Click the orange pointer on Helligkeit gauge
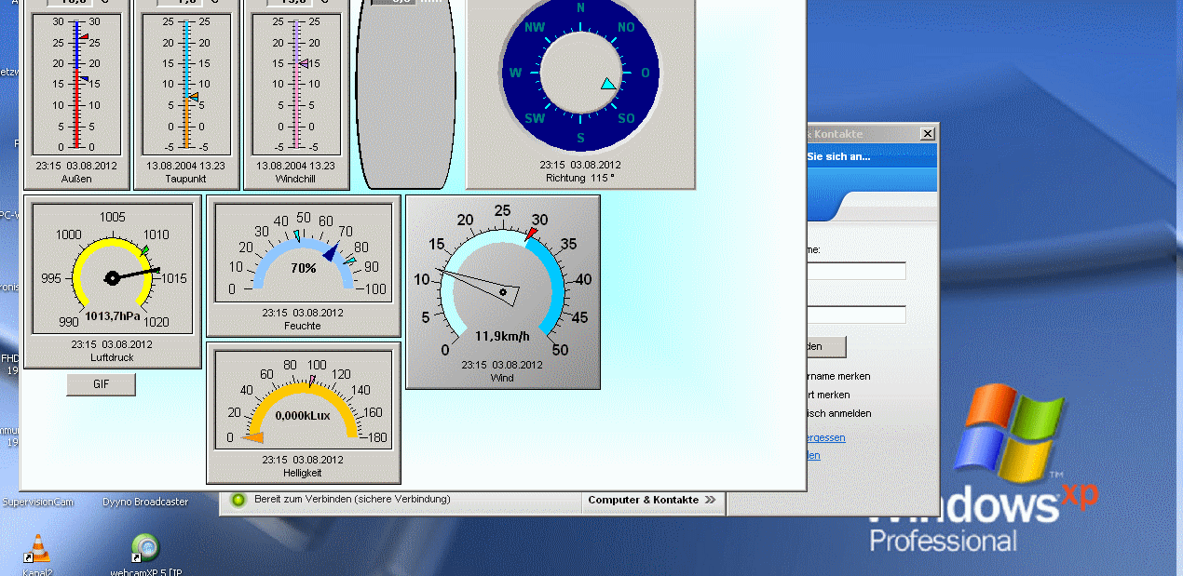1183x576 pixels. pyautogui.click(x=253, y=437)
